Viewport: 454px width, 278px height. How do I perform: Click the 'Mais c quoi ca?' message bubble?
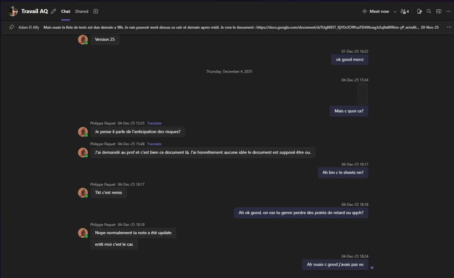(x=349, y=111)
